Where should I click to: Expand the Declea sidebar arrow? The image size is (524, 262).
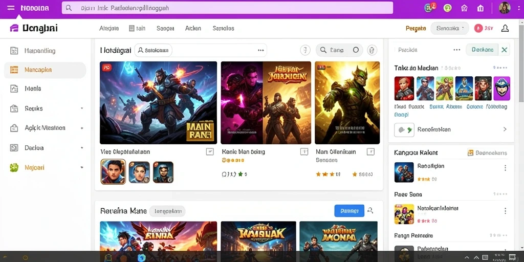point(82,148)
